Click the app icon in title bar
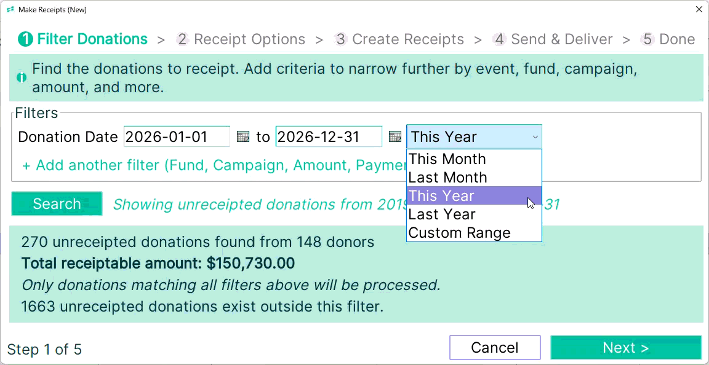This screenshot has width=709, height=365. (11, 9)
